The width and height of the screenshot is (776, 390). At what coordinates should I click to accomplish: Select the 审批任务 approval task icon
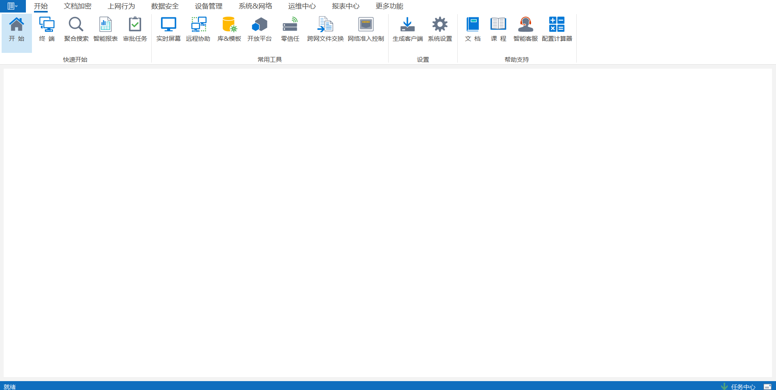coord(135,25)
